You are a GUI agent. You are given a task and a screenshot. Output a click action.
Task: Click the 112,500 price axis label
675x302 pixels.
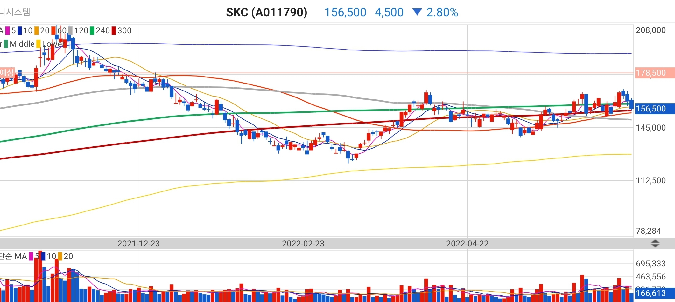[x=651, y=180]
